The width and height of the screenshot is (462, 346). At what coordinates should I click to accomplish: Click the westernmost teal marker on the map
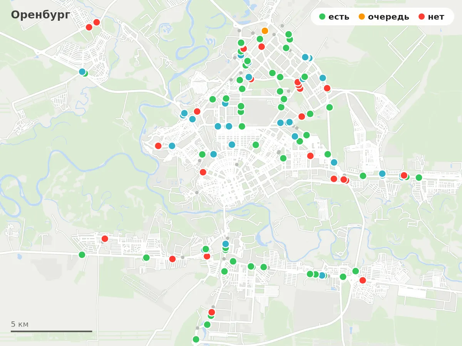tap(82, 72)
